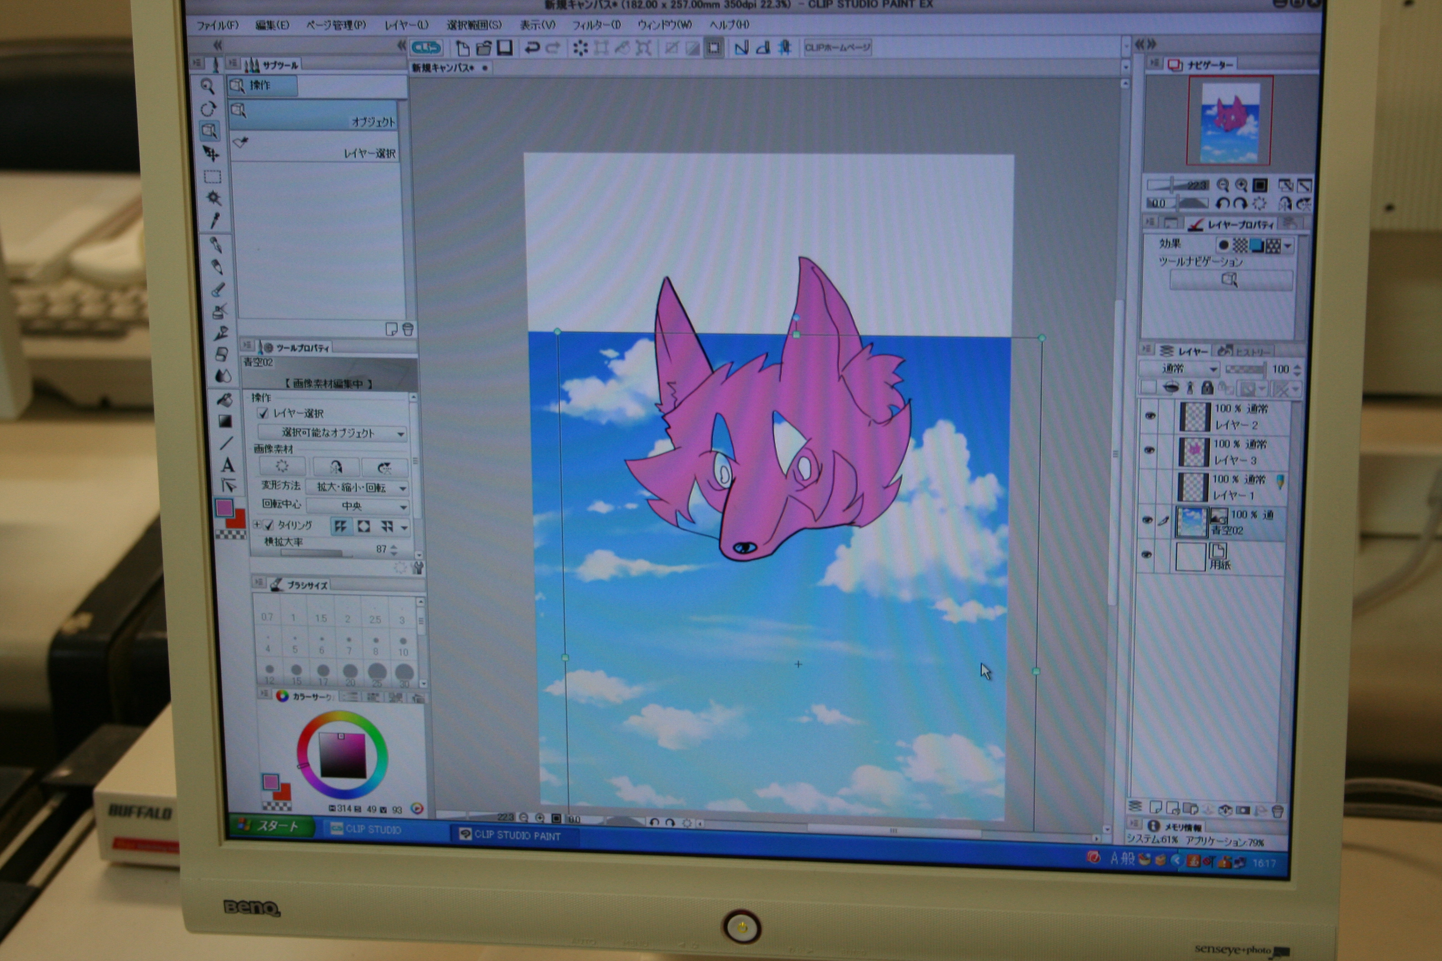Select the Eraser tool in toolbox
Viewport: 1442px width, 961px height.
pyautogui.click(x=222, y=354)
